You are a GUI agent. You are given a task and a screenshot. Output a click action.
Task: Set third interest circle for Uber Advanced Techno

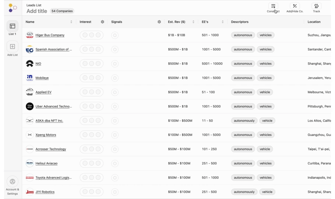click(98, 106)
